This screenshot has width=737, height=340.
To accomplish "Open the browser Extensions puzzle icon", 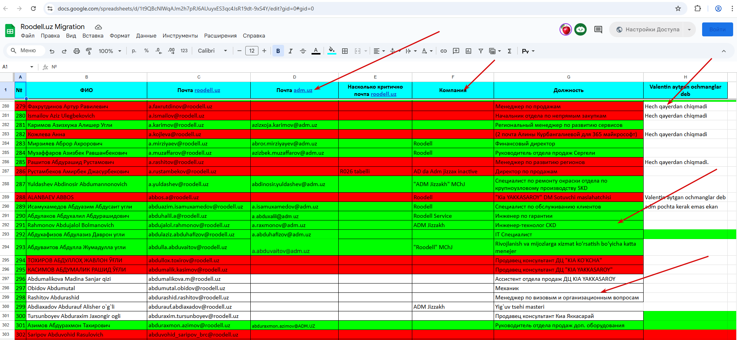I will click(x=698, y=9).
